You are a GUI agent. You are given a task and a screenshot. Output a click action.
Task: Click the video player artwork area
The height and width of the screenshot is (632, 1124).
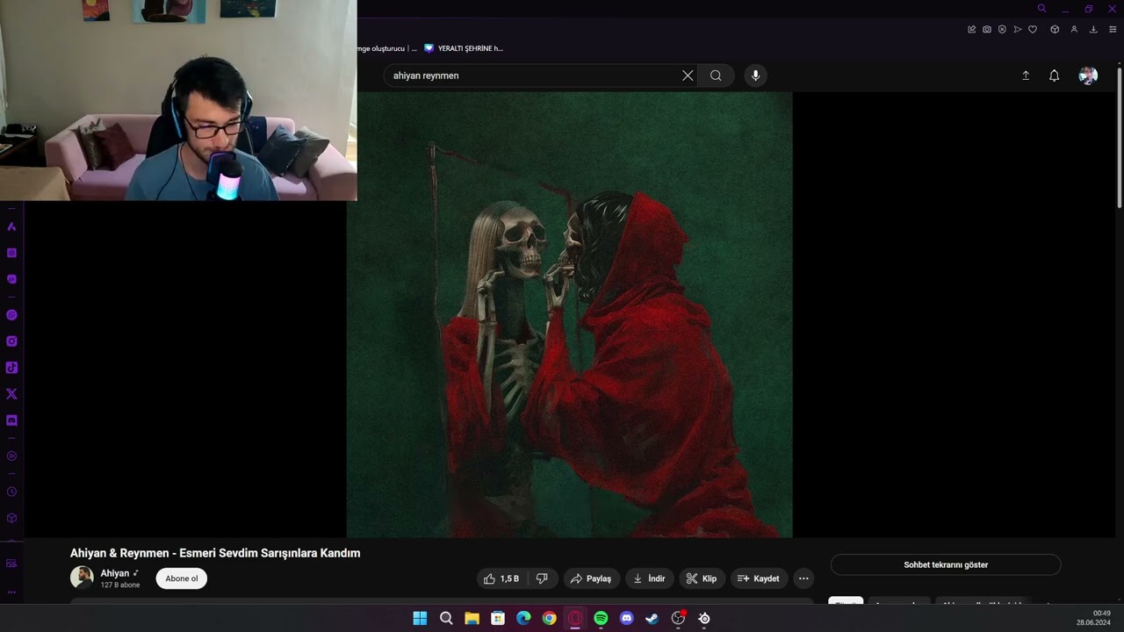point(569,314)
